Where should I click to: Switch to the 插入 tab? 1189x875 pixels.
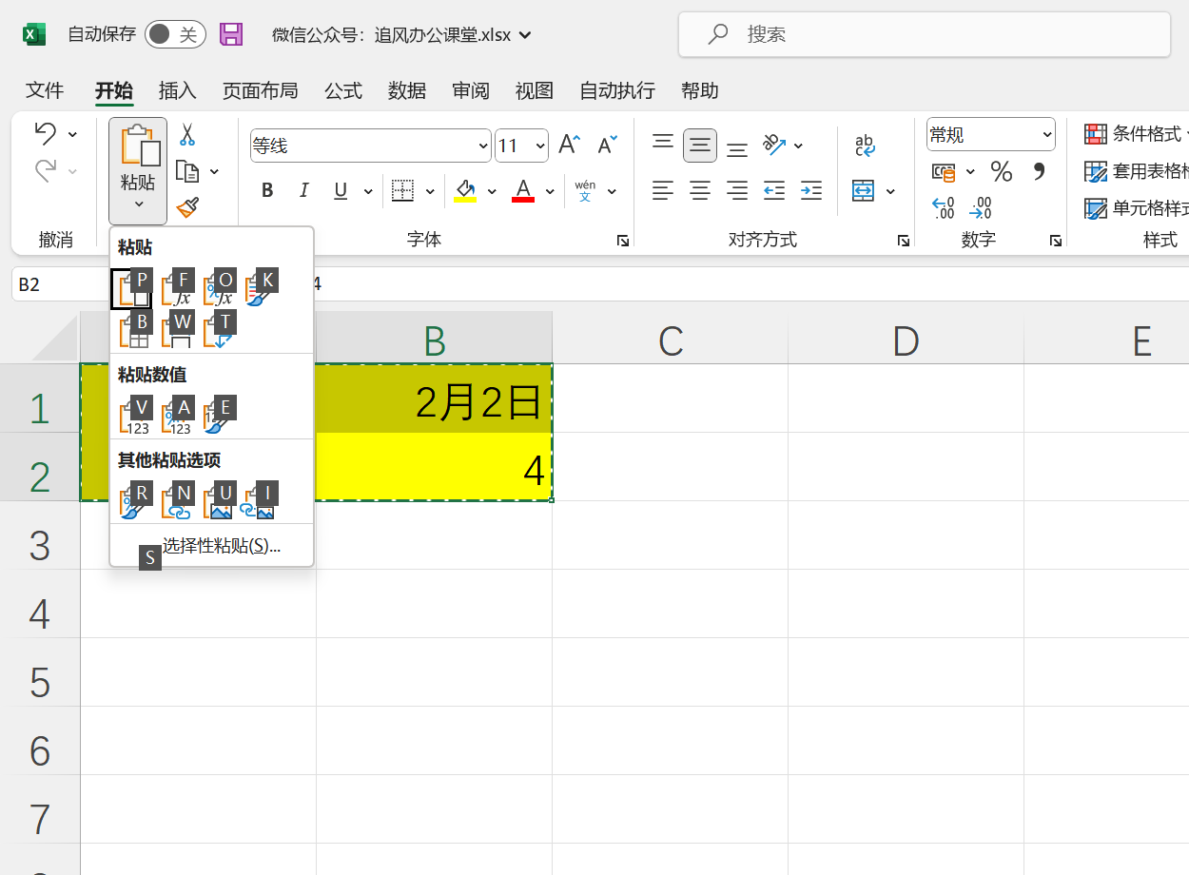coord(177,90)
